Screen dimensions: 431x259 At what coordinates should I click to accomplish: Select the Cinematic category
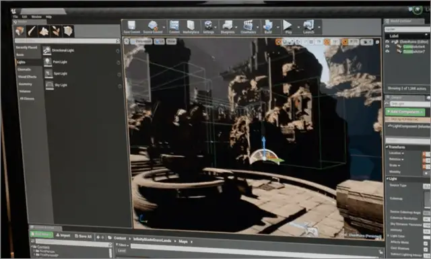click(x=24, y=69)
